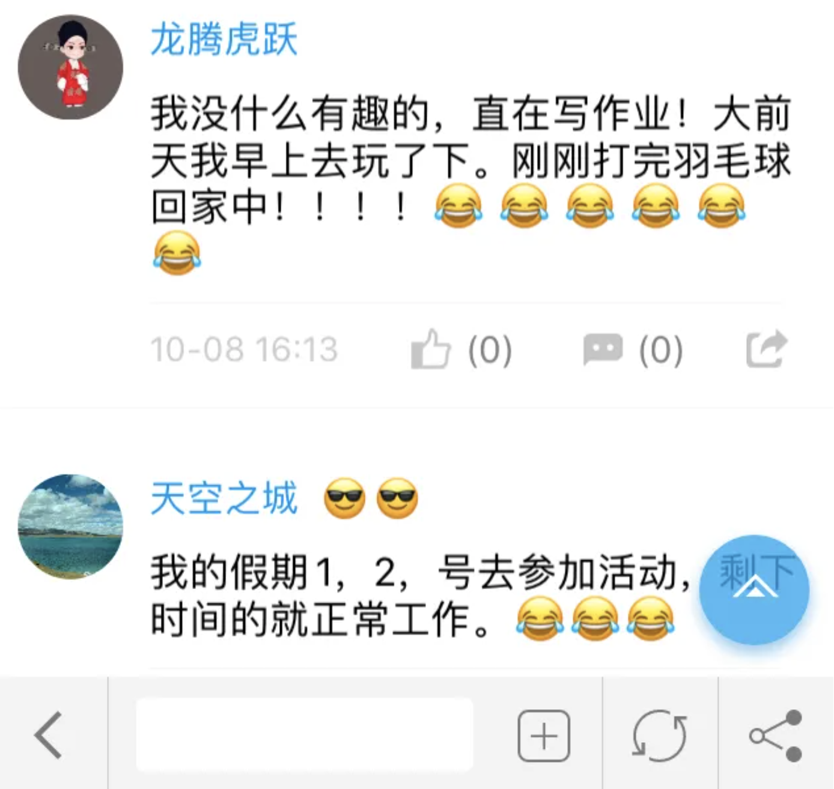The width and height of the screenshot is (834, 789).
Task: Tap the blue scroll-to-top floating button
Action: click(755, 589)
